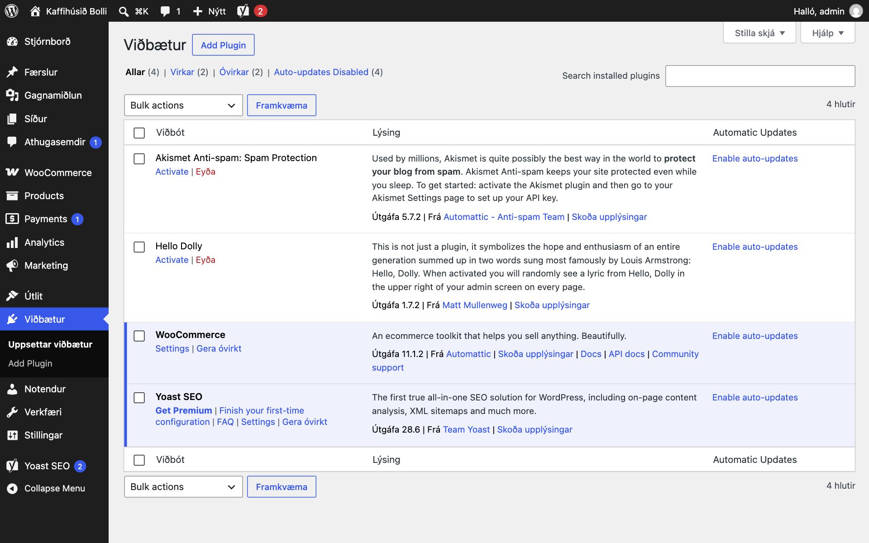This screenshot has height=543, width=869.
Task: Open the bottom Bulk actions dropdown
Action: tap(183, 487)
